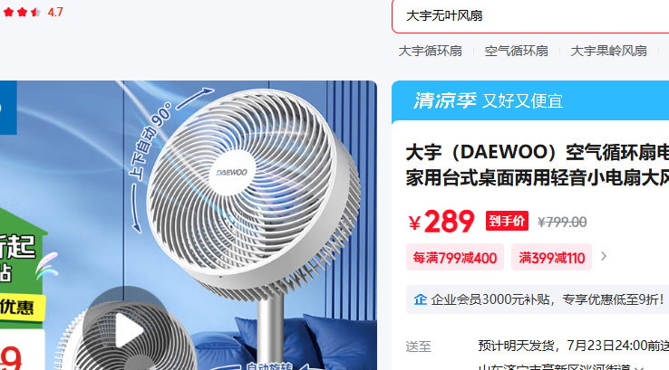The image size is (669, 370).
Task: Open the 企业会员3000元补贴 offer bar
Action: coord(538,299)
